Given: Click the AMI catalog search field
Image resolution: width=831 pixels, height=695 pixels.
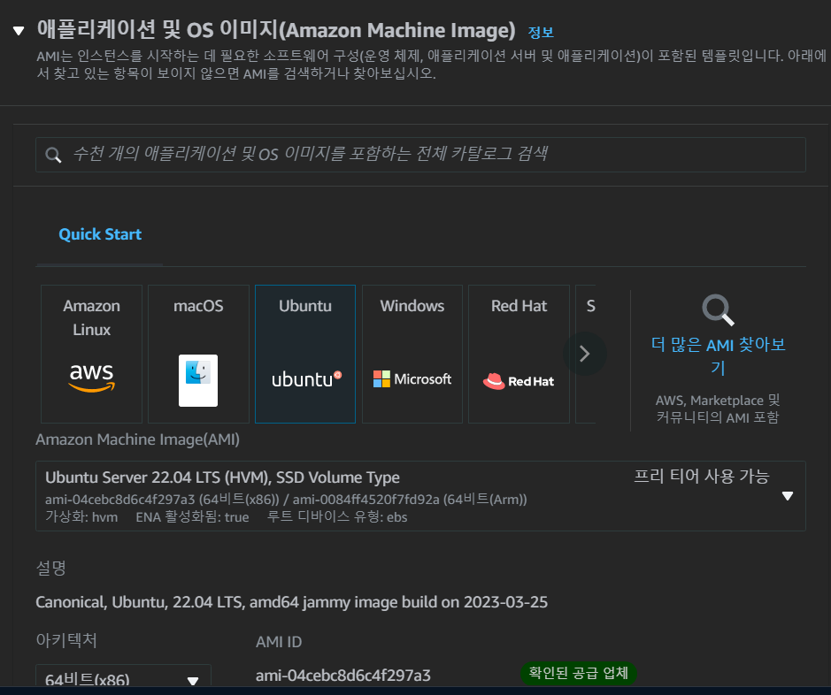Looking at the screenshot, I should coord(420,155).
